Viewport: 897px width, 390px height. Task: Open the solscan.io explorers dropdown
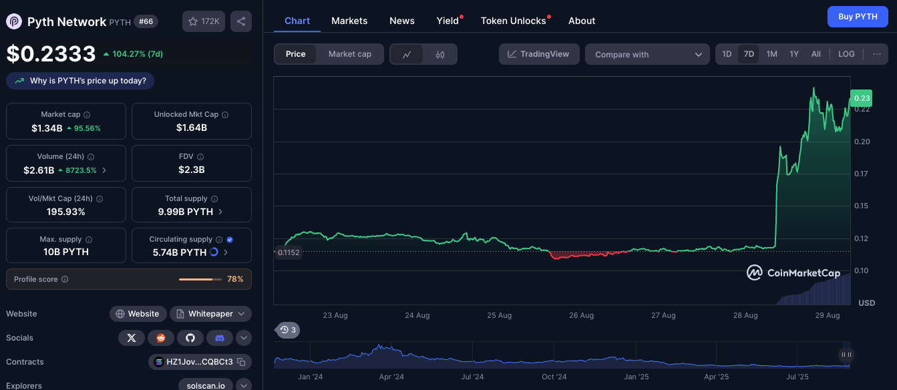[243, 385]
